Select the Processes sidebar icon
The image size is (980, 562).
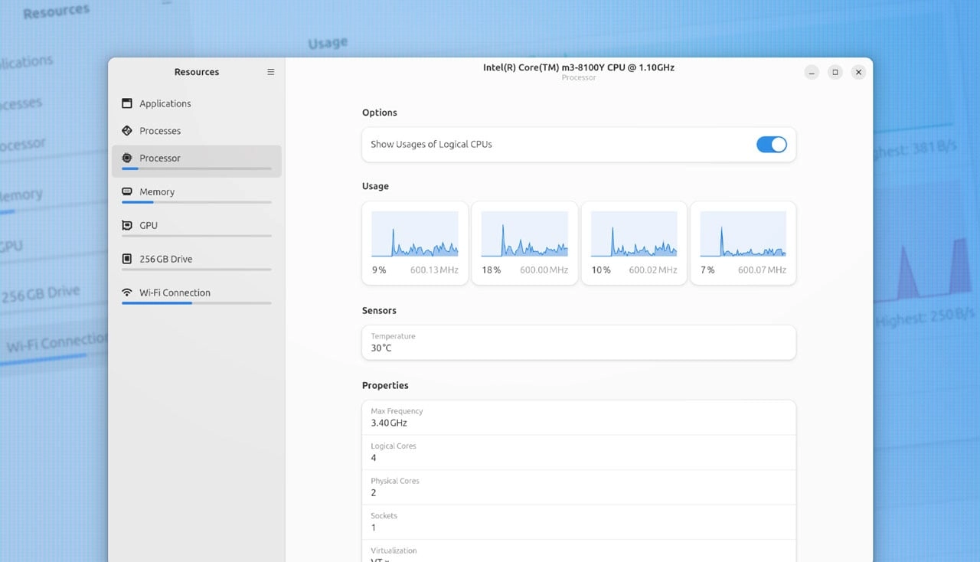[x=126, y=130]
